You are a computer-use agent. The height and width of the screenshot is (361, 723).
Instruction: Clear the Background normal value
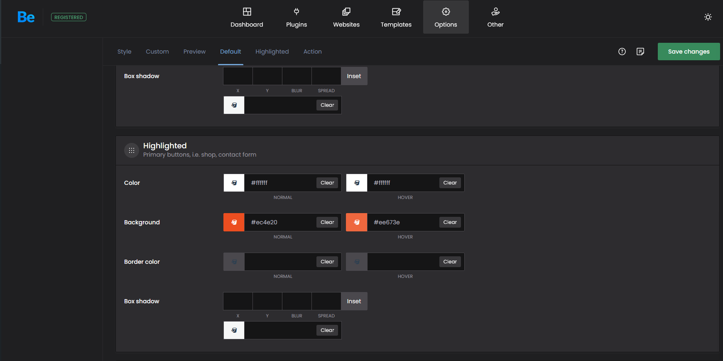click(327, 222)
